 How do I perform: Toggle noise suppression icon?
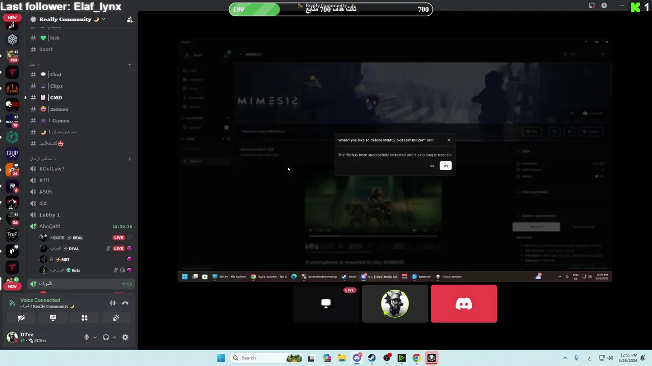click(113, 303)
